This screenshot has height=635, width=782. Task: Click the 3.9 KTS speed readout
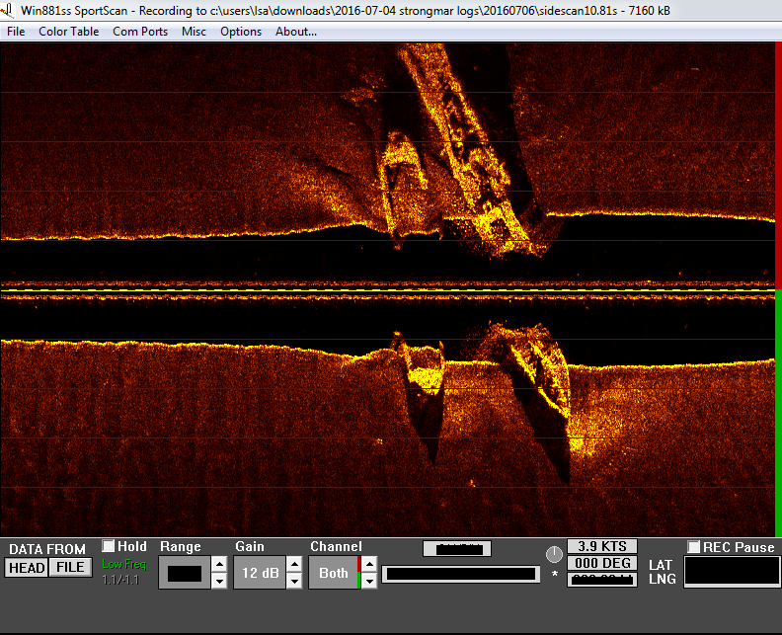tap(602, 547)
